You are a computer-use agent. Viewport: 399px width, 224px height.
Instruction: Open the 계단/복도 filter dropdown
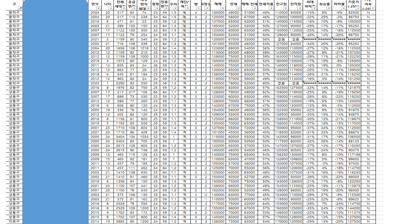tap(188, 8)
